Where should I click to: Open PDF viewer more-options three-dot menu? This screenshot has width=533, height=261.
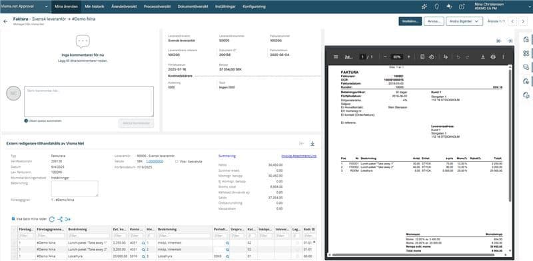click(504, 57)
